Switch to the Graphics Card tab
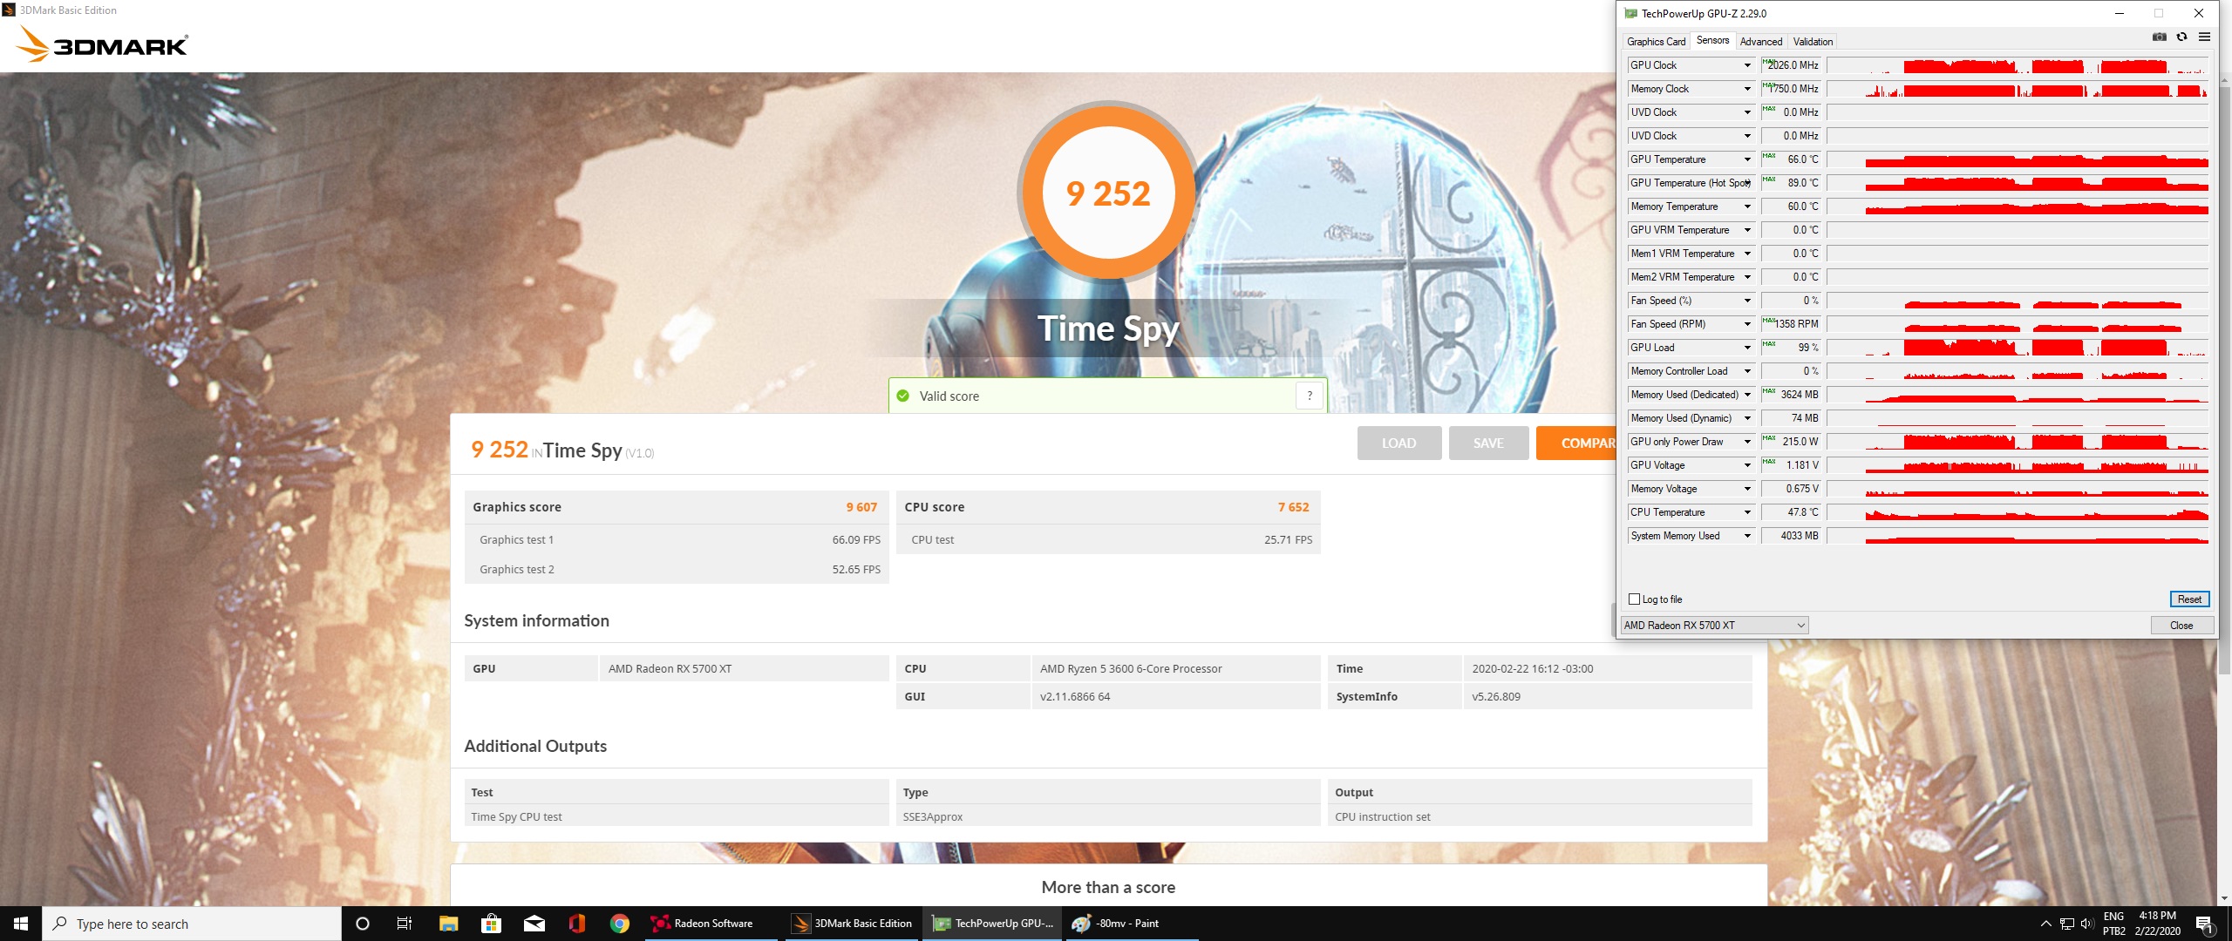 [x=1656, y=42]
